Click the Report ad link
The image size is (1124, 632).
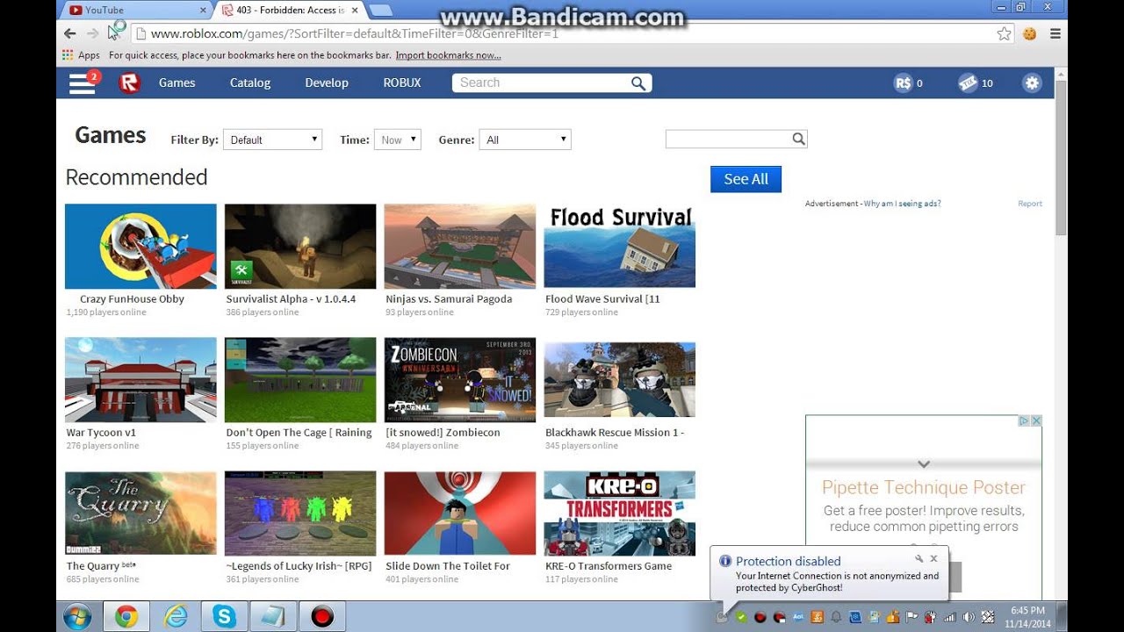(1030, 204)
